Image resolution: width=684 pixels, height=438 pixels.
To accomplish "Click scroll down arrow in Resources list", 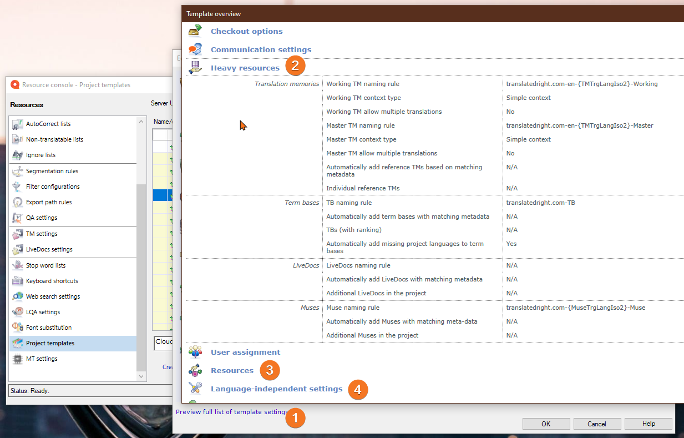I will tap(141, 376).
